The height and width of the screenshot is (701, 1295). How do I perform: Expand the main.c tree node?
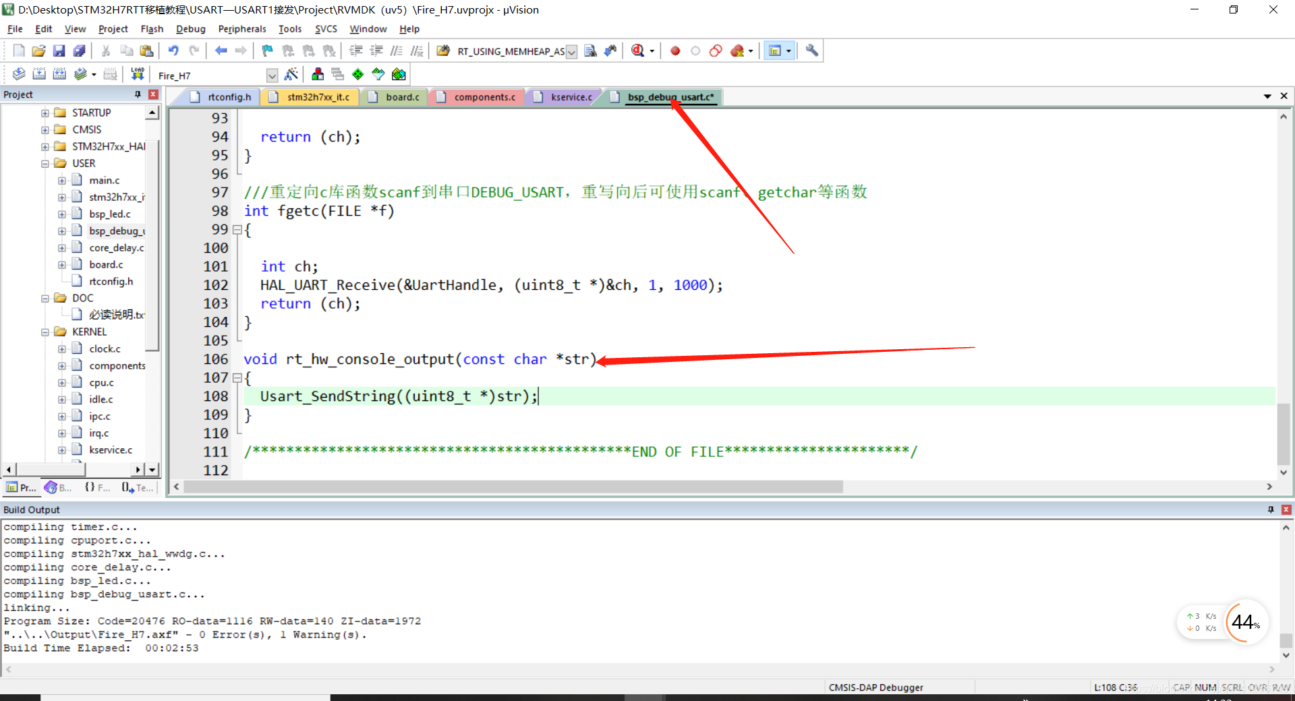[x=62, y=180]
